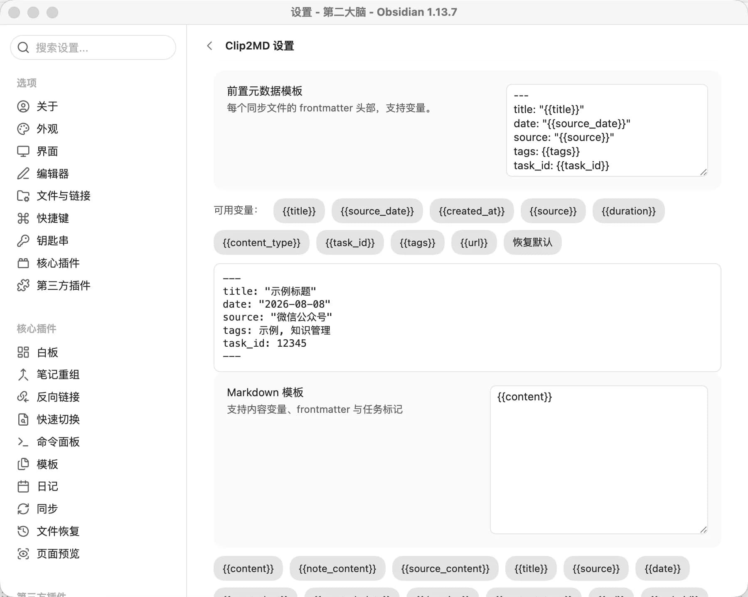The image size is (748, 597).
Task: Click the 文件恢复 clock-history icon
Action: [x=23, y=531]
